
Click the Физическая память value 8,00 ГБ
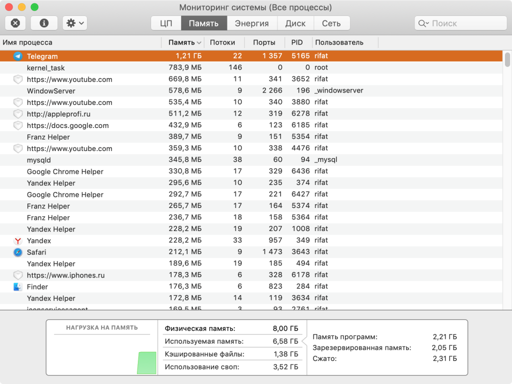pos(285,328)
